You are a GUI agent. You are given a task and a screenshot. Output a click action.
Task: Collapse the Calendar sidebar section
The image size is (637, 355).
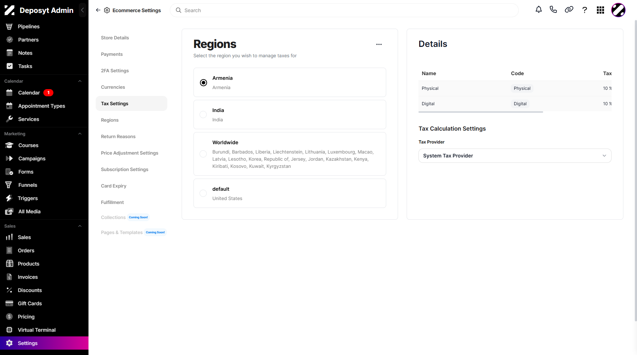[x=80, y=81]
